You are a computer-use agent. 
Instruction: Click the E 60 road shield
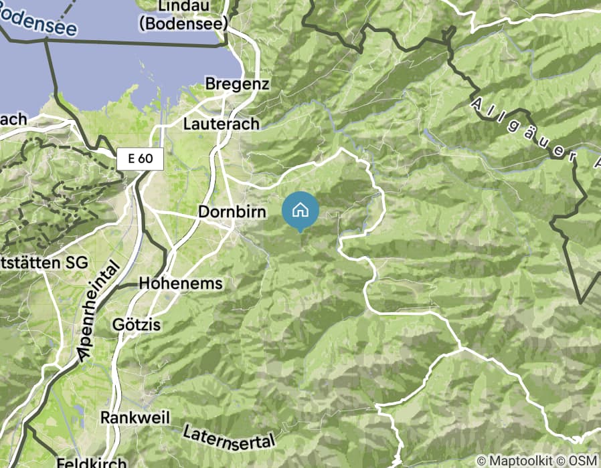pos(141,158)
